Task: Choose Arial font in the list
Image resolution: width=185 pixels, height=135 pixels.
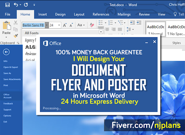Action: point(30,60)
